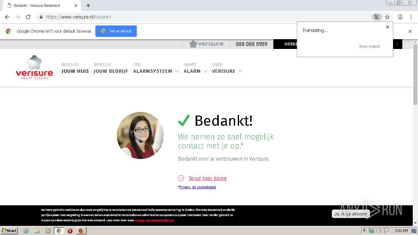The width and height of the screenshot is (418, 235).
Task: Click the arrow at the end of black bar
Action: [x=397, y=44]
